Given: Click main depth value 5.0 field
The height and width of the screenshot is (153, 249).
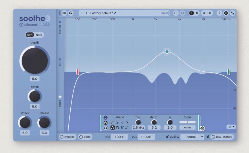Looking at the screenshot, I should pos(35,79).
